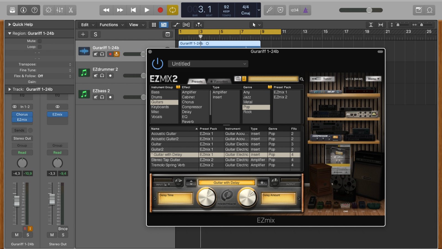Mute the EZdrummer 2 track
The height and width of the screenshot is (249, 442).
tap(96, 76)
